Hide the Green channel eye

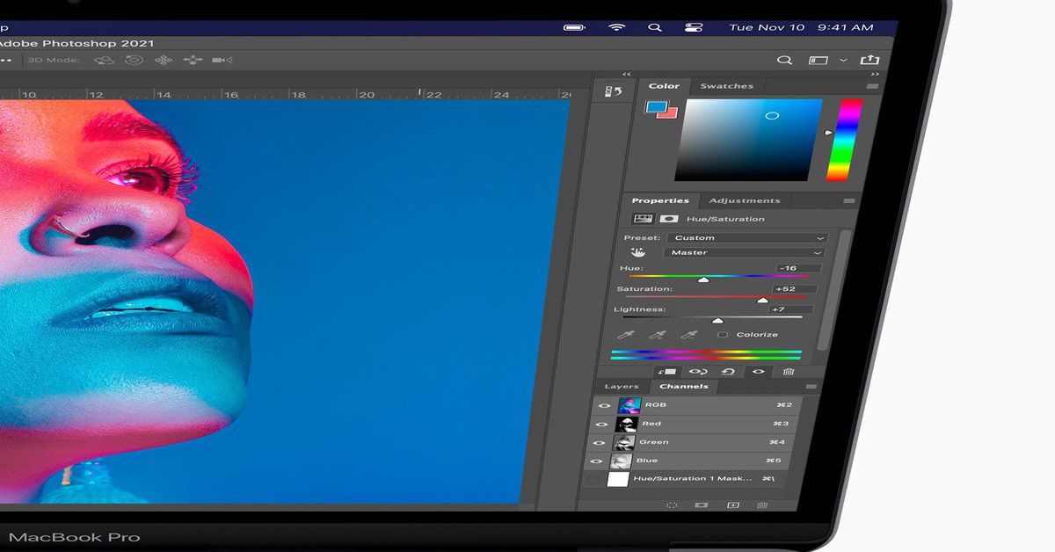point(600,442)
